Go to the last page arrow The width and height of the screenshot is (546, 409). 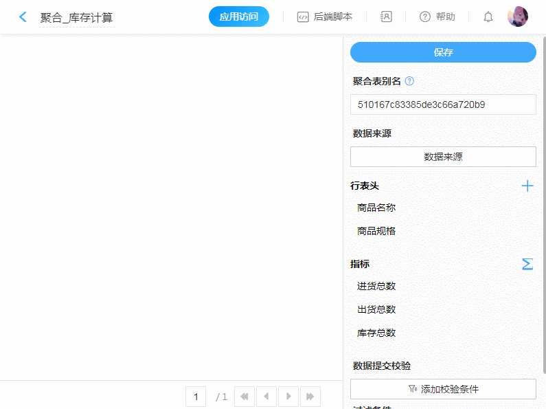(310, 397)
